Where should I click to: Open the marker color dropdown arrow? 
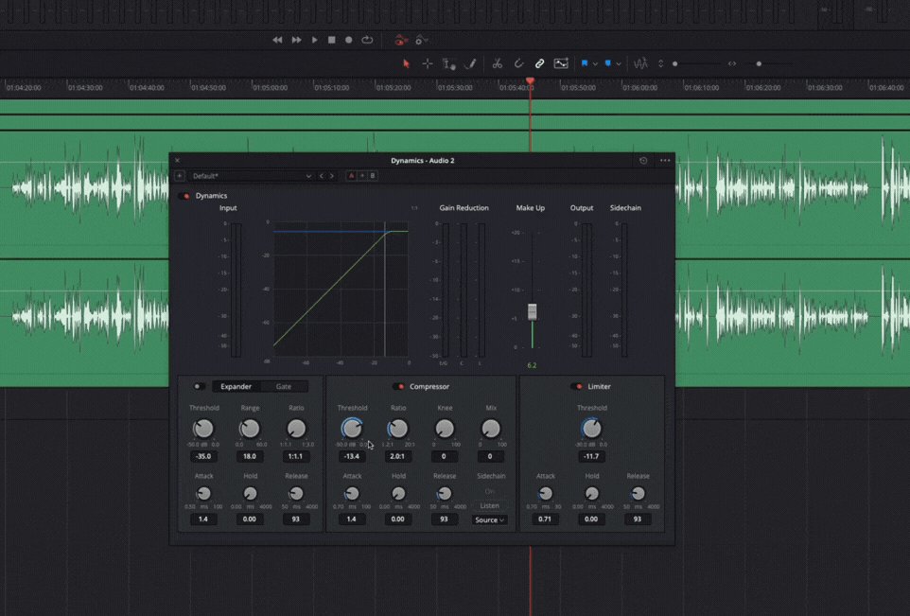click(619, 63)
